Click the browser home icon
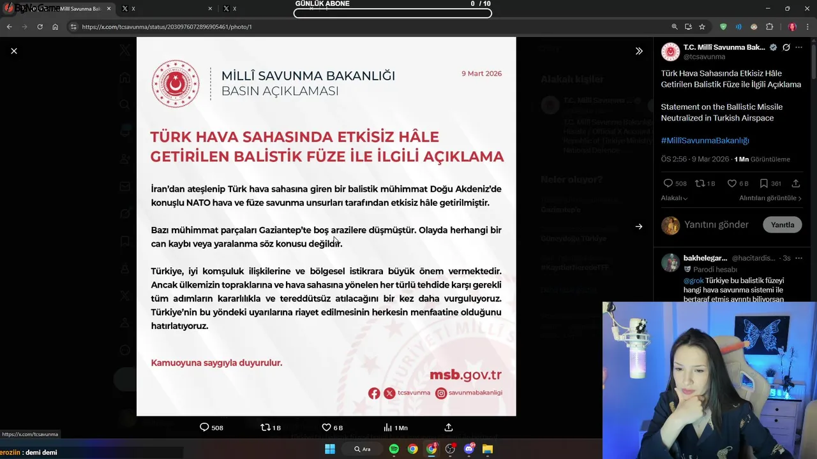The height and width of the screenshot is (459, 817). pos(56,27)
